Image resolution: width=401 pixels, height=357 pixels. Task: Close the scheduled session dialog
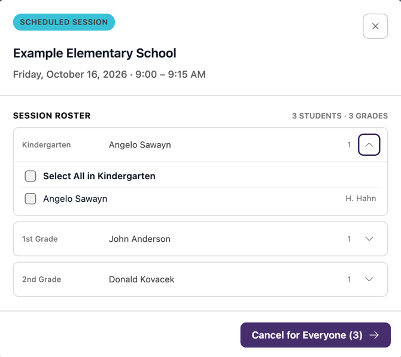[375, 26]
